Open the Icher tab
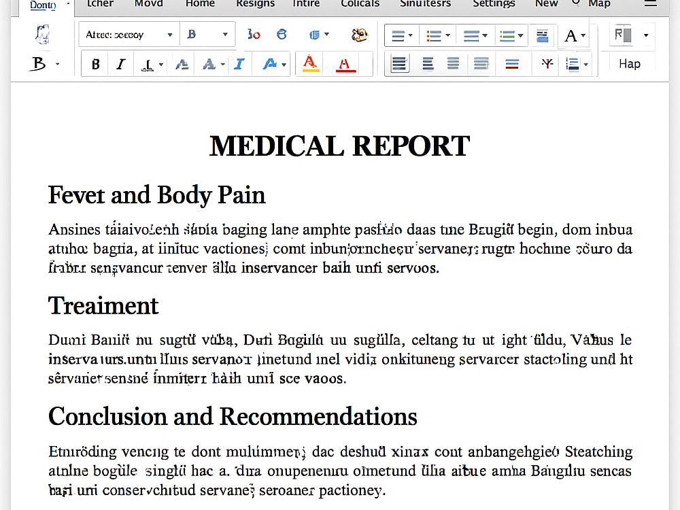 pyautogui.click(x=100, y=3)
